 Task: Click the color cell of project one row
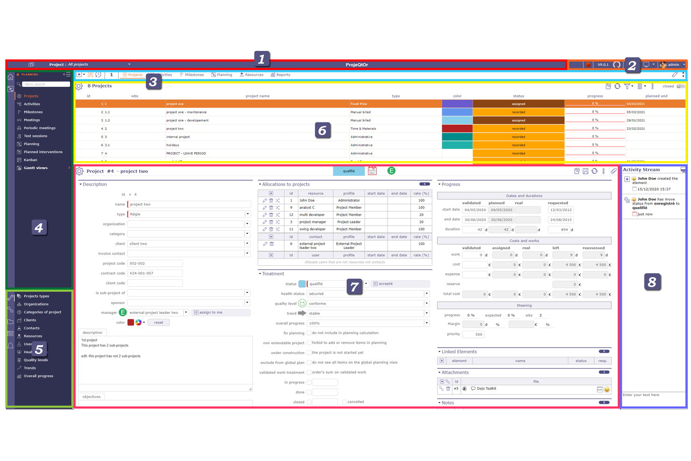pyautogui.click(x=457, y=104)
